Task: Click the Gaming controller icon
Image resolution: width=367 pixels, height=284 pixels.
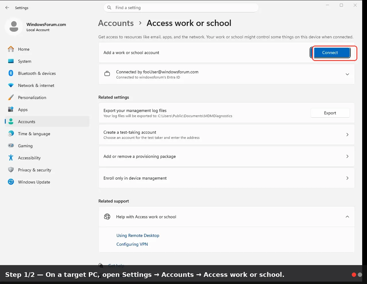Action: pos(11,146)
